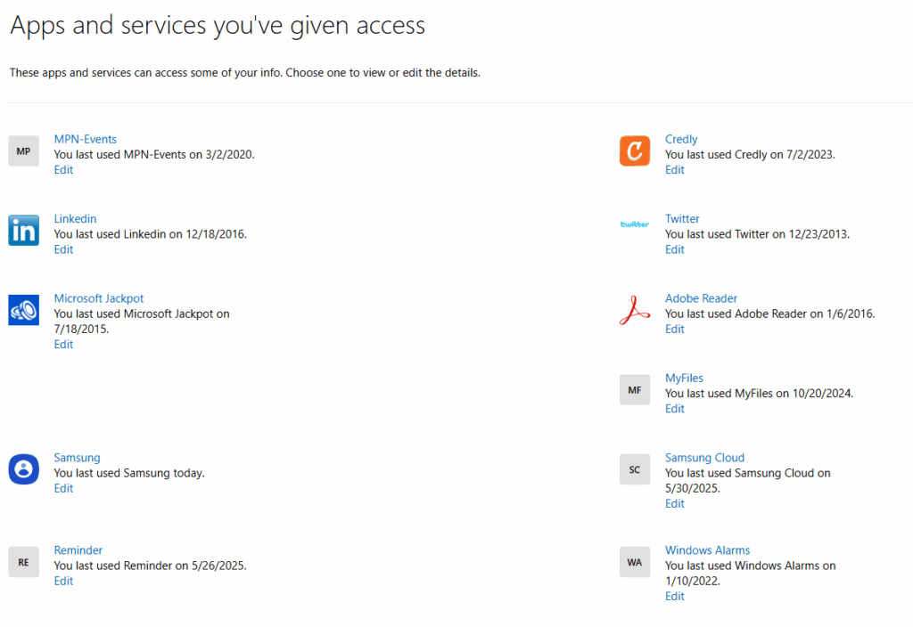
Task: Click the Twitter logo icon
Action: point(635,224)
